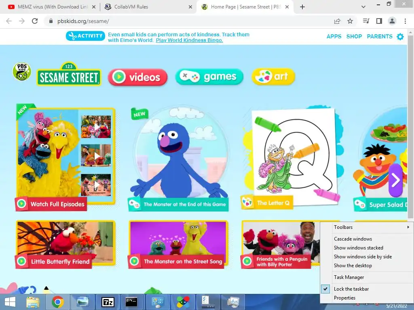Click the next carousel arrow
The image size is (414, 310).
click(x=395, y=180)
